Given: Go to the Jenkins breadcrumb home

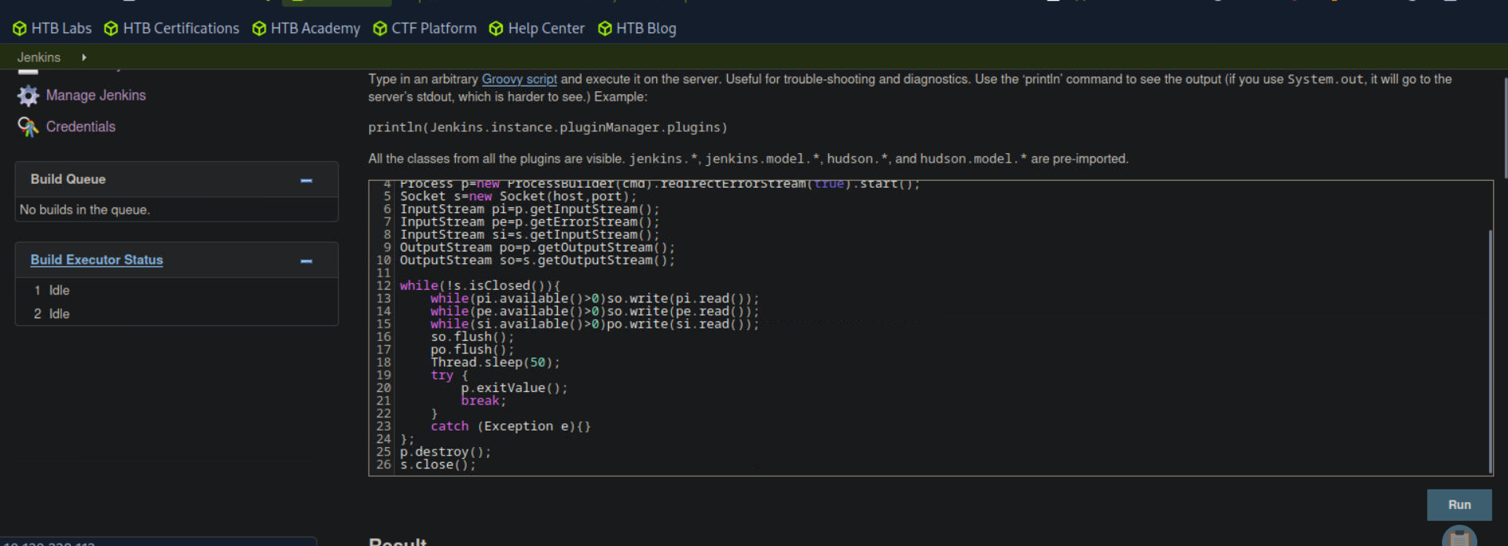Looking at the screenshot, I should (x=39, y=57).
